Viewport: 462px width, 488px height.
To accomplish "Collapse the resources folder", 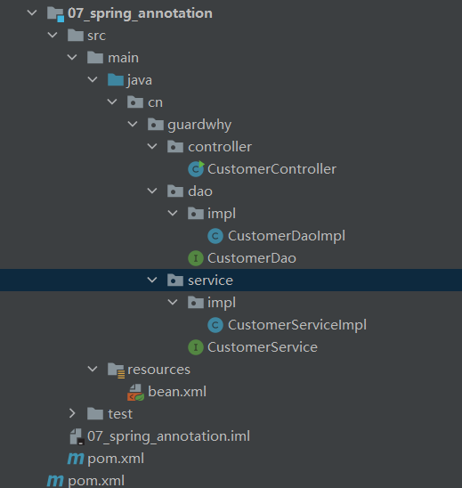I will [x=93, y=369].
